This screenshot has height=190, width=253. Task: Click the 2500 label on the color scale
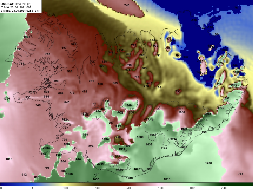tap(224, 188)
